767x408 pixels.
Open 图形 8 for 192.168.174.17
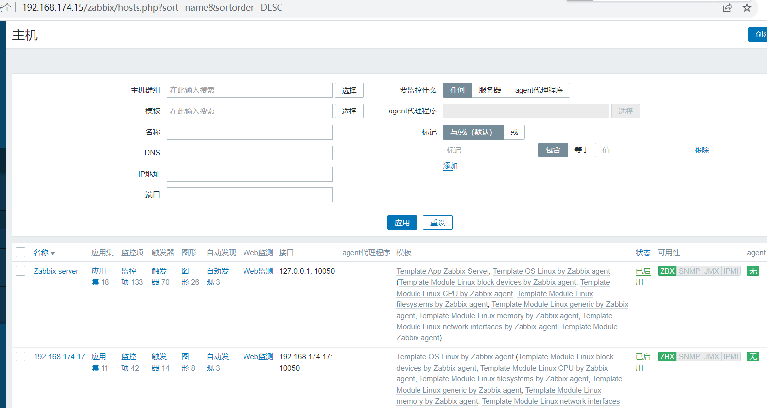coord(188,362)
